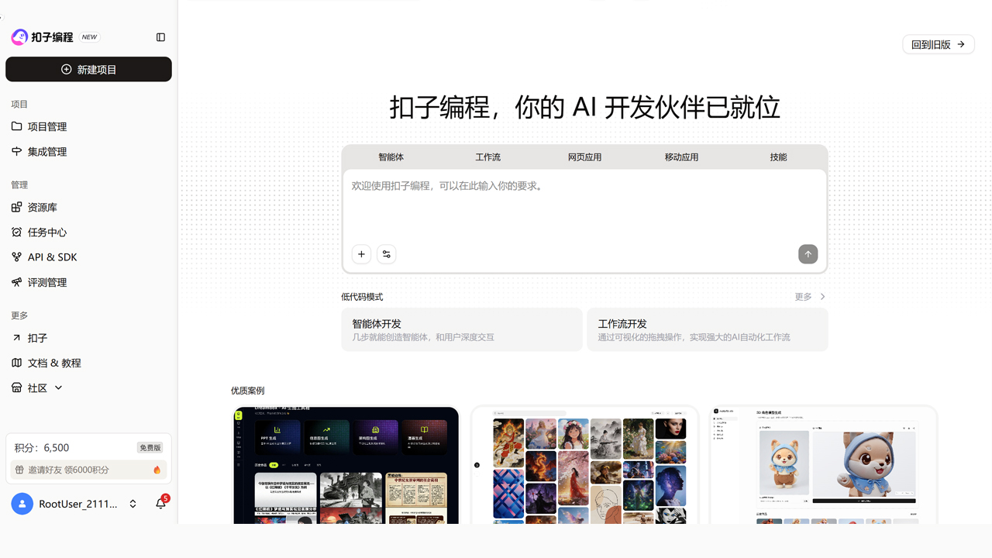The width and height of the screenshot is (992, 558).
Task: Click 回到旧版 button
Action: [939, 44]
